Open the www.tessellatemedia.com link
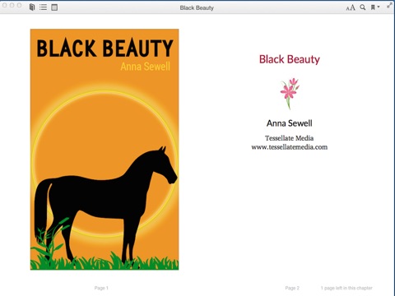The height and width of the screenshot is (296, 395). click(290, 147)
